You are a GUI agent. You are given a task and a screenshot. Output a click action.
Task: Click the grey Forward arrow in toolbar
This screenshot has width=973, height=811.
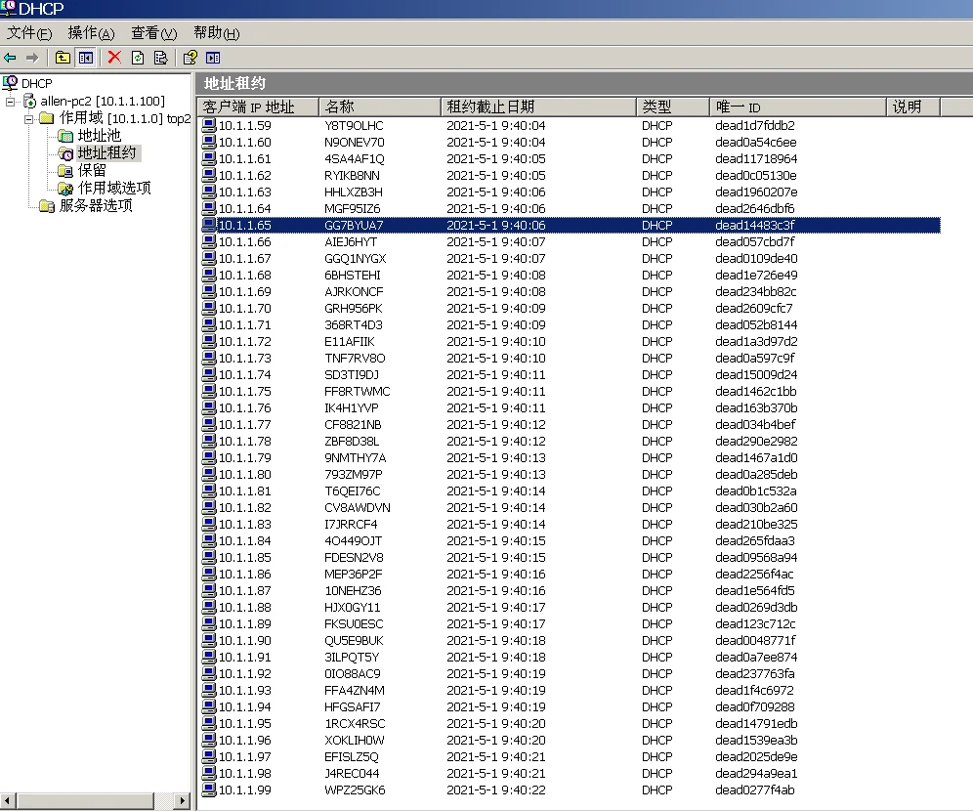tap(32, 58)
